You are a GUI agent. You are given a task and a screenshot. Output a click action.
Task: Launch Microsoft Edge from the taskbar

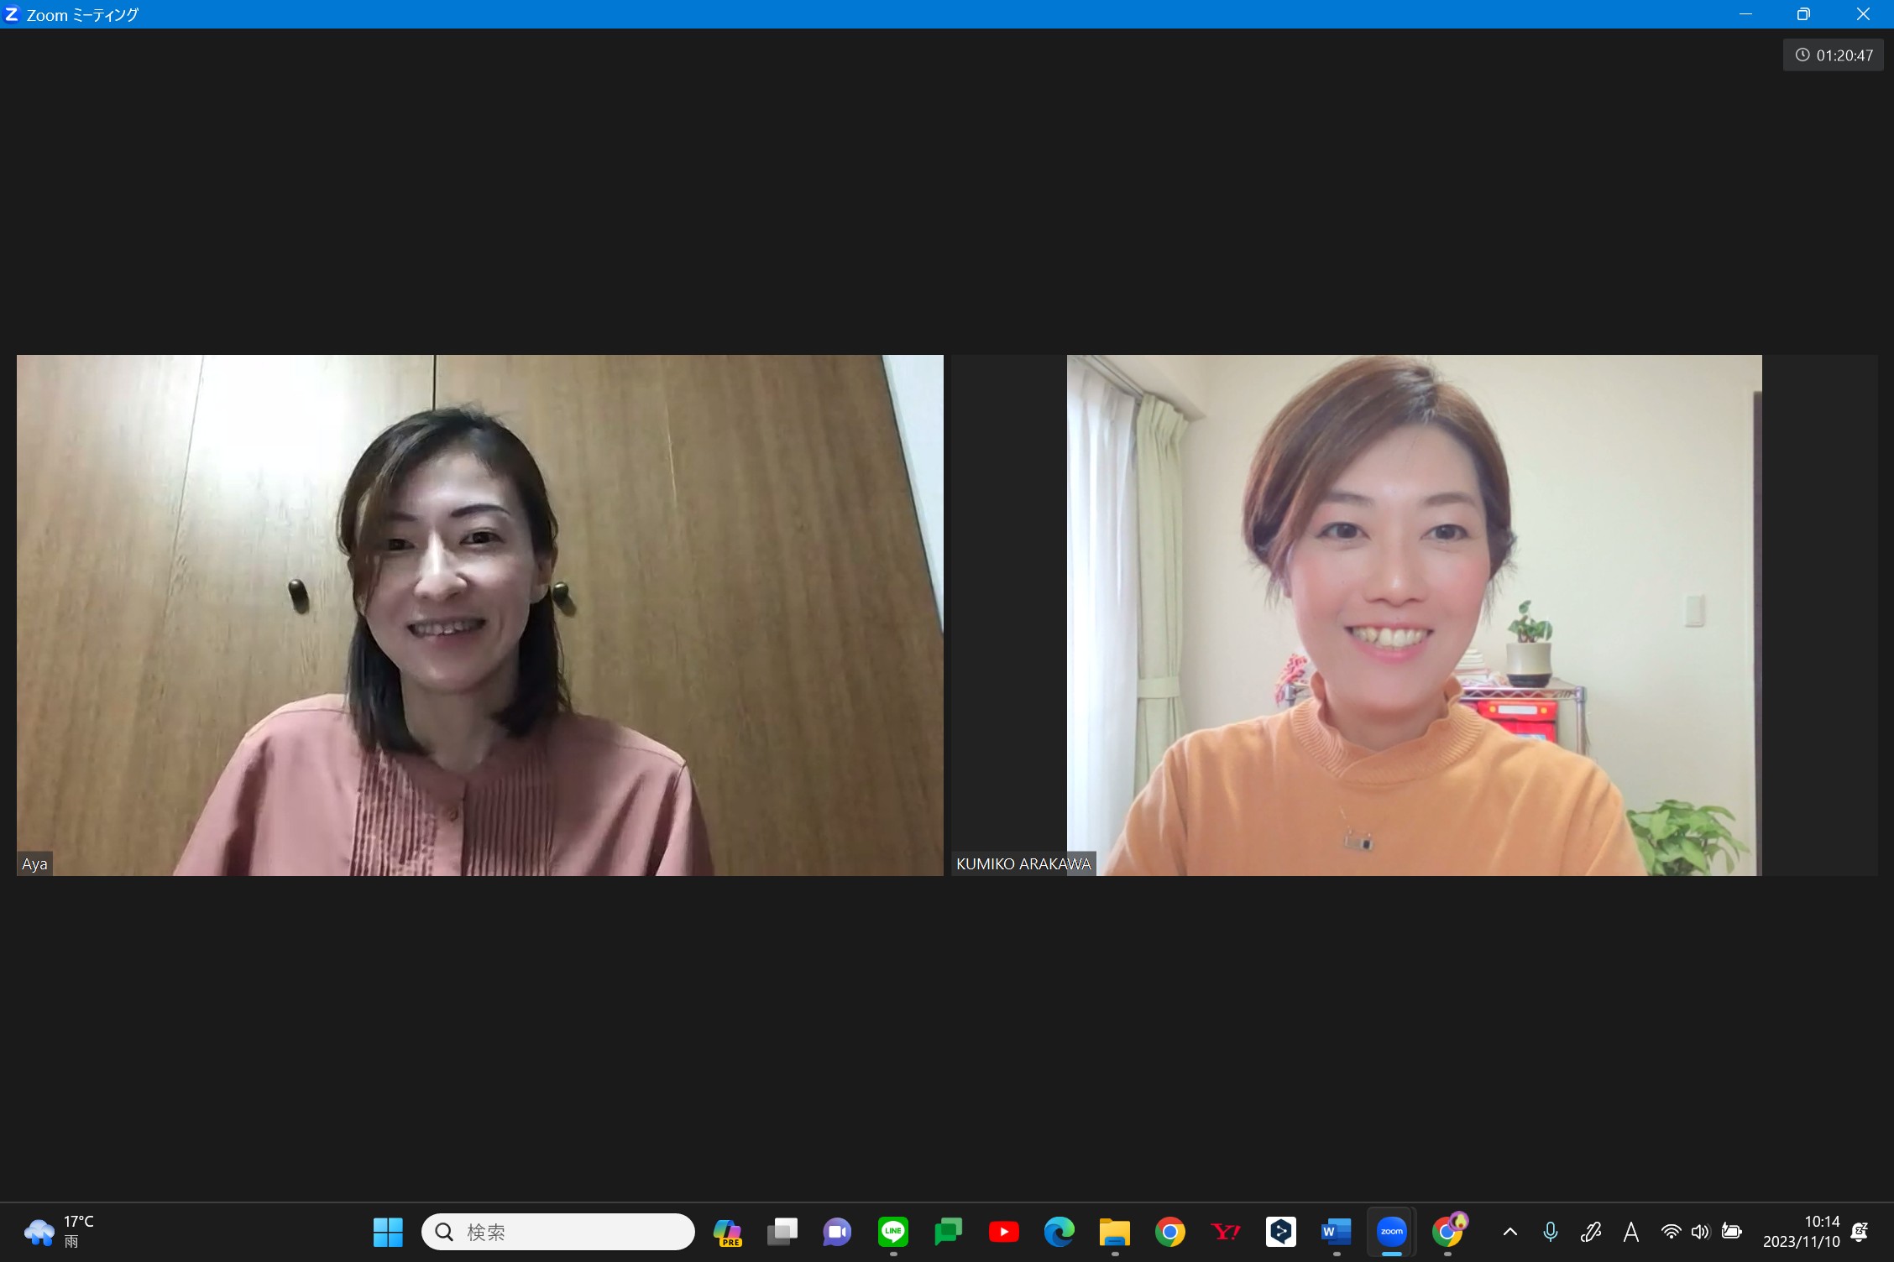(1059, 1232)
